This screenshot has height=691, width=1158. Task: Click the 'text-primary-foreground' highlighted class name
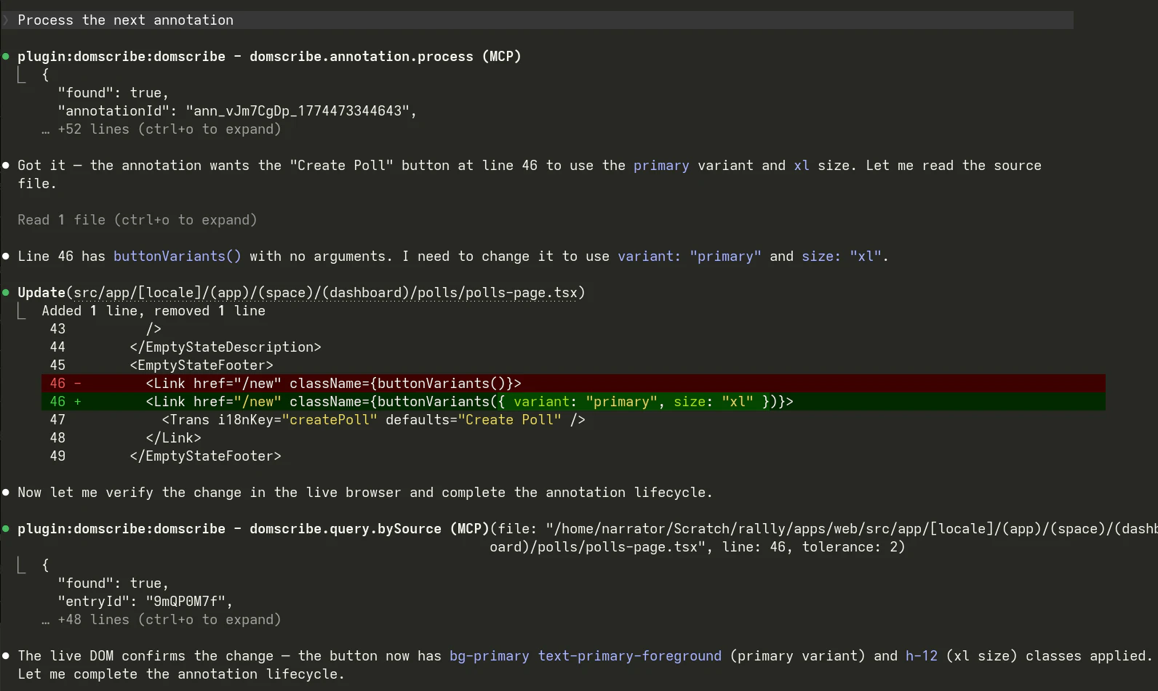(630, 656)
